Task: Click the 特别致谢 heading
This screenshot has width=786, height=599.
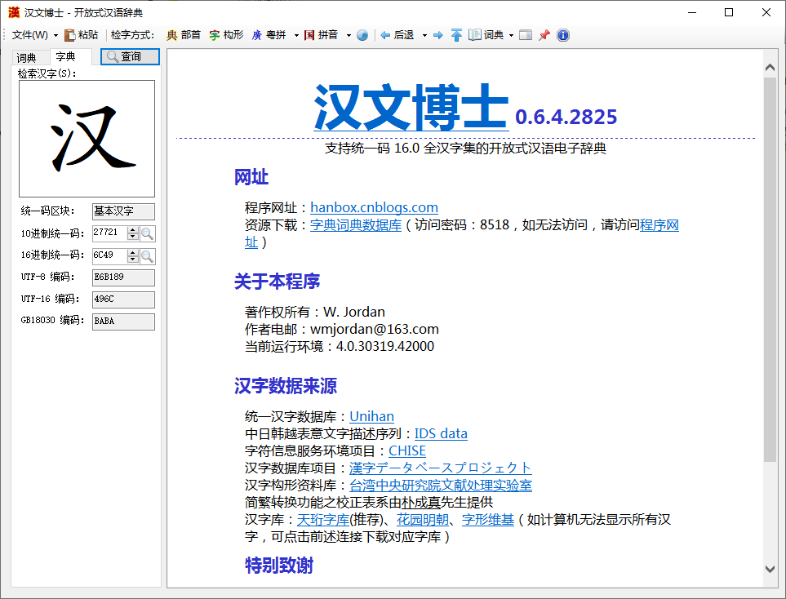Action: click(279, 566)
